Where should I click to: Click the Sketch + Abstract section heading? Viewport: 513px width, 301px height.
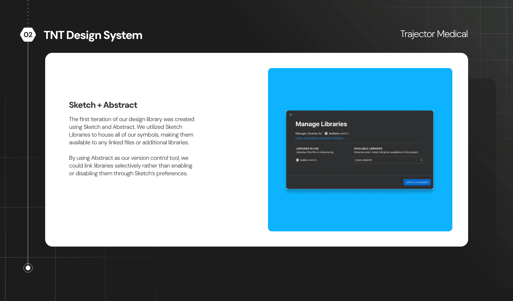click(103, 105)
